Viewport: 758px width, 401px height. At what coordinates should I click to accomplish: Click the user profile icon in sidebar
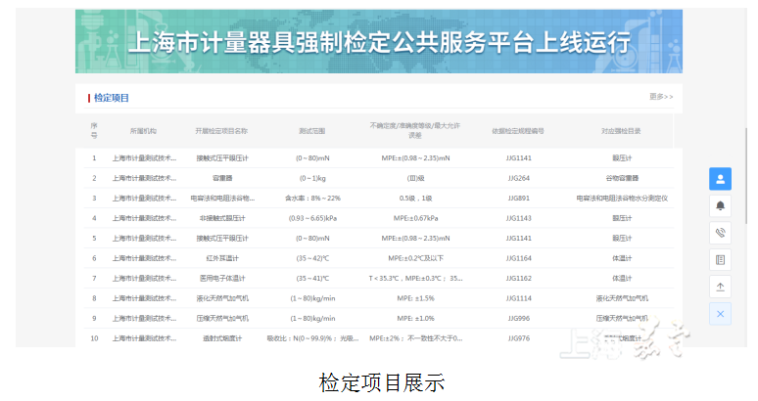pyautogui.click(x=720, y=179)
